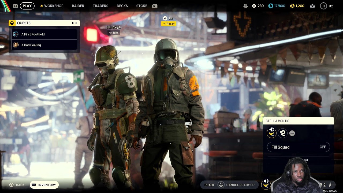Click the QUESTS panel header
Viewport: 343px width, 193px height.
pyautogui.click(x=44, y=23)
